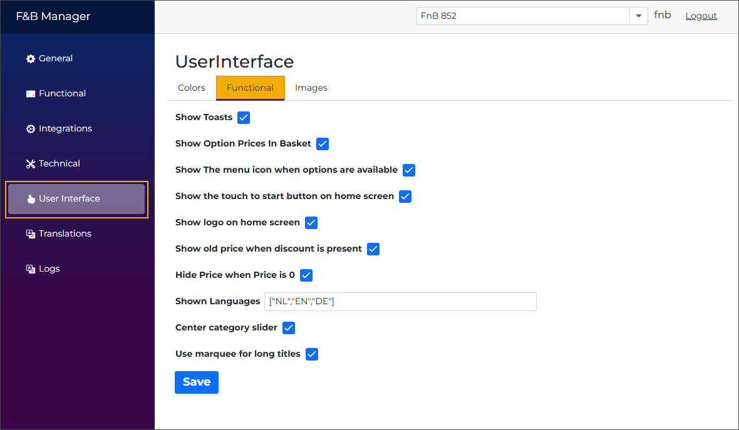Click the Save button

click(x=196, y=382)
